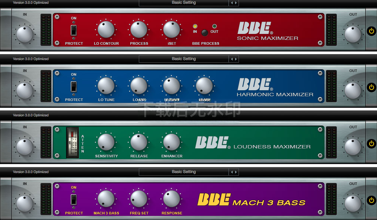The image size is (377, 220).
Task: Click the HI TUNE knob on Harmonic Maximizer
Action: (x=172, y=85)
